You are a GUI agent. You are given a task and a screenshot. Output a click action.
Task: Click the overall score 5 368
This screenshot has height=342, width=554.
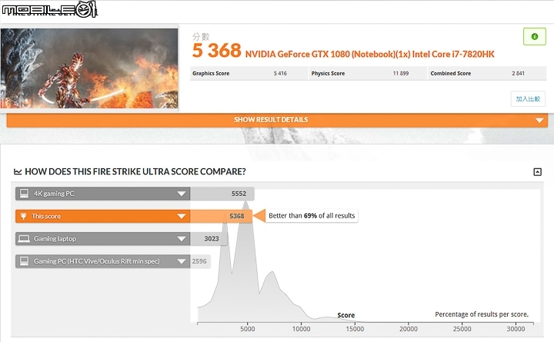216,51
